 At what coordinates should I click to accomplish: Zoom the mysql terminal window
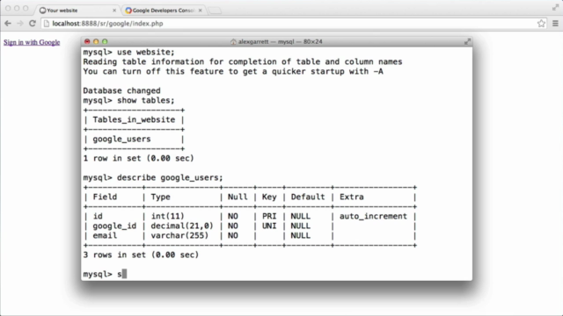(x=105, y=41)
